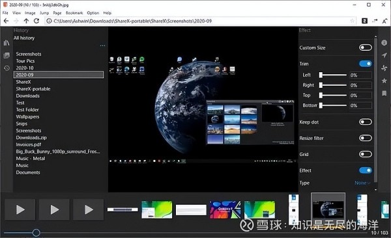Select Wallpapers in the history list
Image resolution: width=391 pixels, height=238 pixels.
pyautogui.click(x=27, y=117)
